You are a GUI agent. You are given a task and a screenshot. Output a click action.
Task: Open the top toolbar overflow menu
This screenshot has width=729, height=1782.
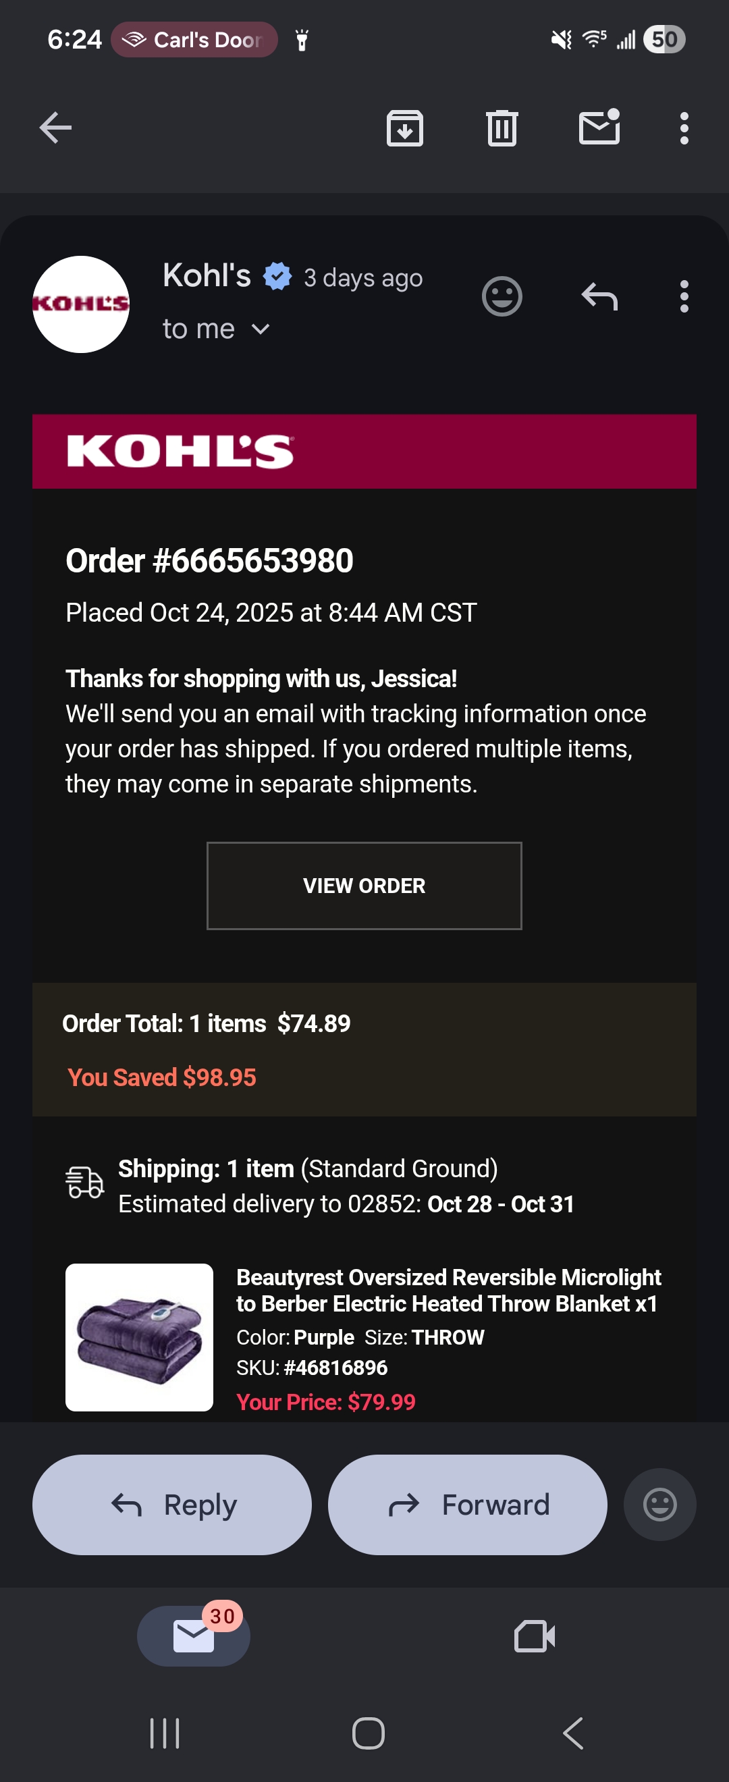point(684,128)
